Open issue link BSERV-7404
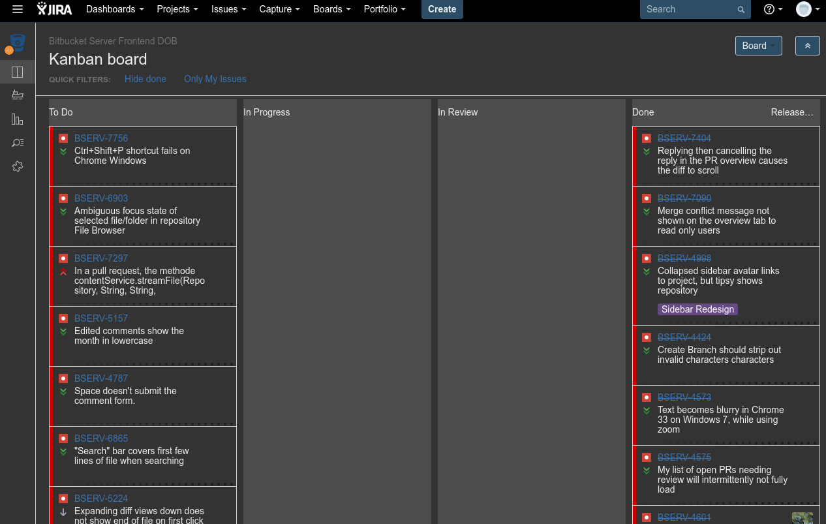826x524 pixels. coord(684,138)
